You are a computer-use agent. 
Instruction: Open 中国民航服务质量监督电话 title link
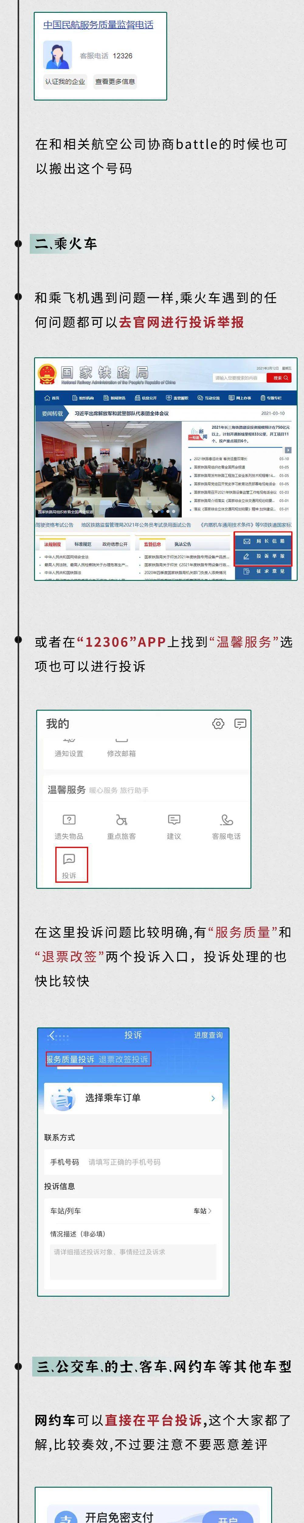98,25
